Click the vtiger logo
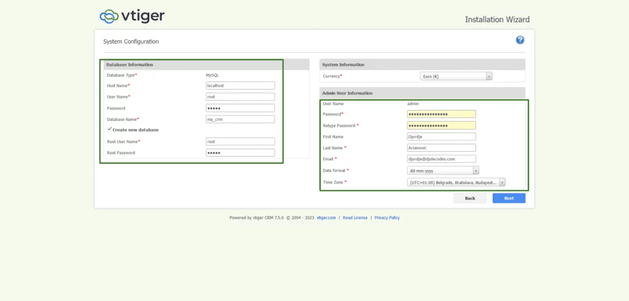The image size is (629, 301). point(132,16)
